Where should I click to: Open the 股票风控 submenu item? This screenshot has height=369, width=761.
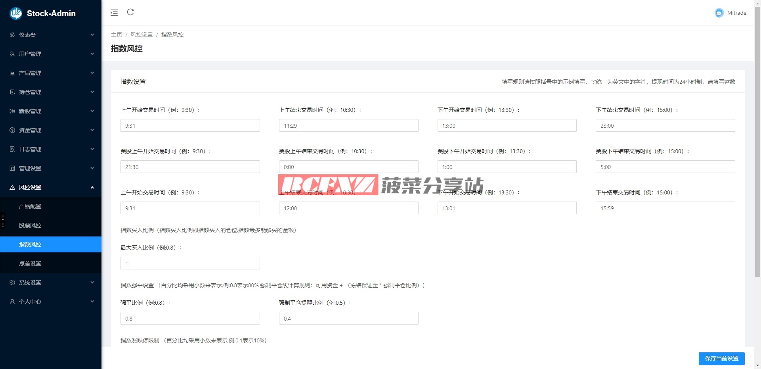click(30, 225)
